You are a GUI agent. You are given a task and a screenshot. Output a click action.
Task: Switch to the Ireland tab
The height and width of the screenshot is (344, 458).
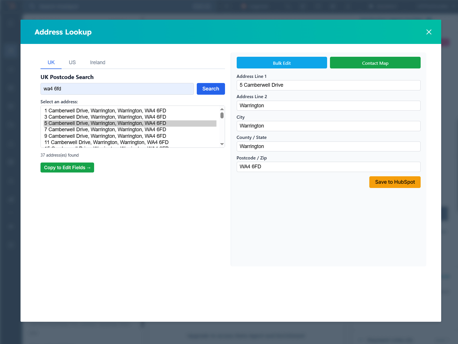[98, 62]
